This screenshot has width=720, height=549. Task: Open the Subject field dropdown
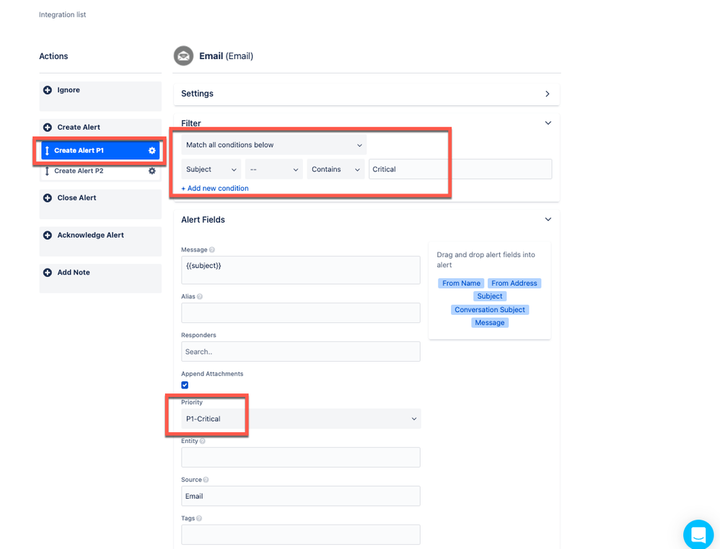coord(211,169)
